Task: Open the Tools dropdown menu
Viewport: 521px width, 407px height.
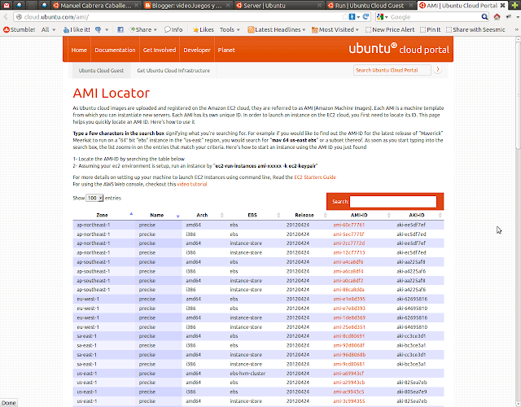Action: (230, 29)
